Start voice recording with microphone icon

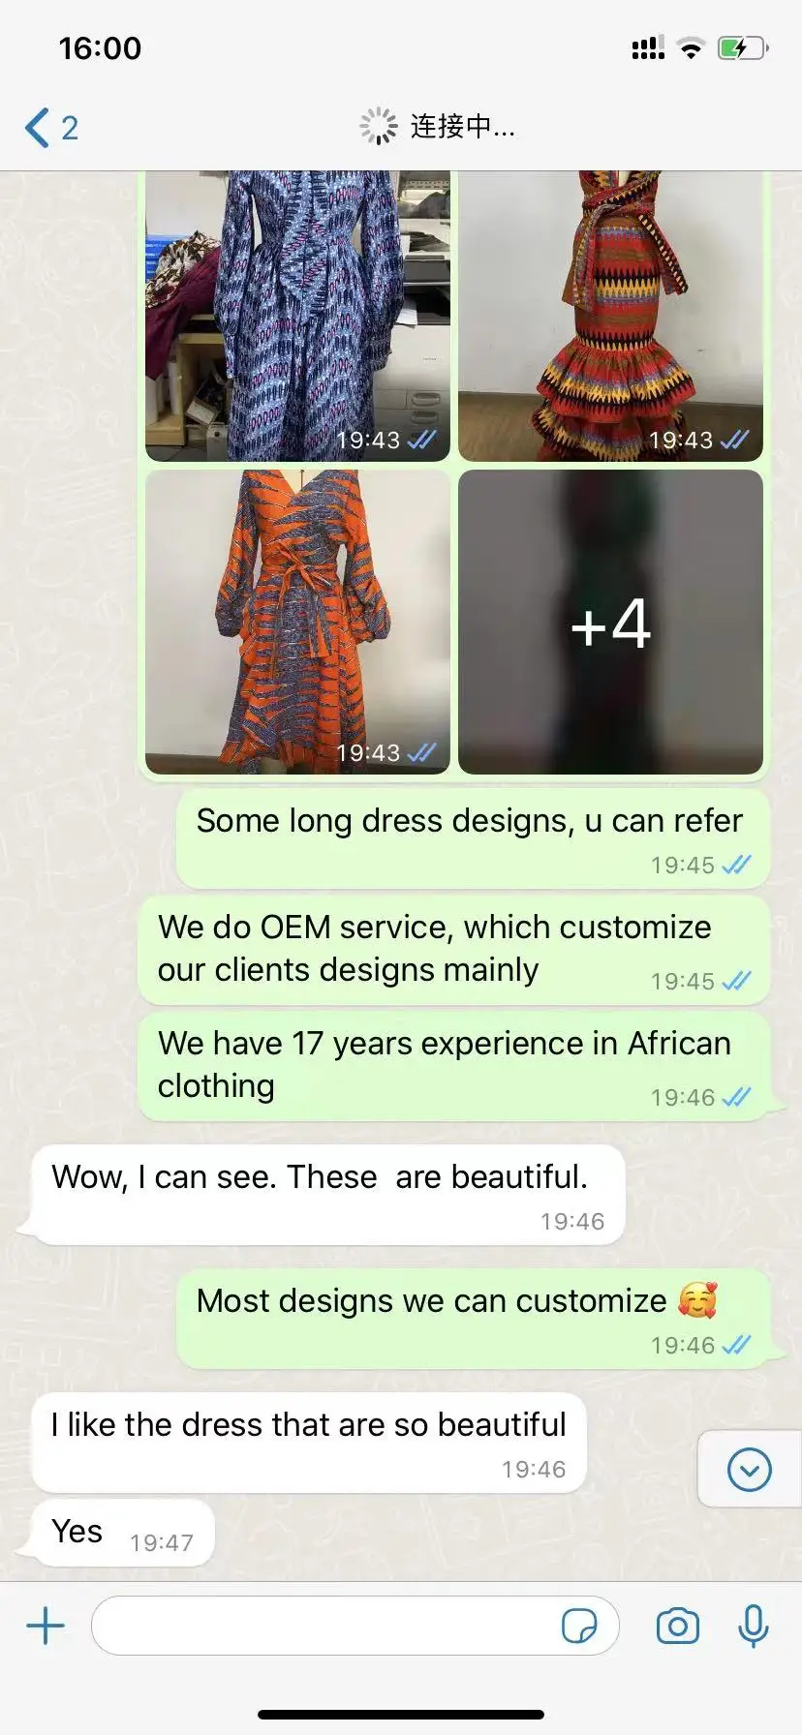click(x=753, y=1626)
